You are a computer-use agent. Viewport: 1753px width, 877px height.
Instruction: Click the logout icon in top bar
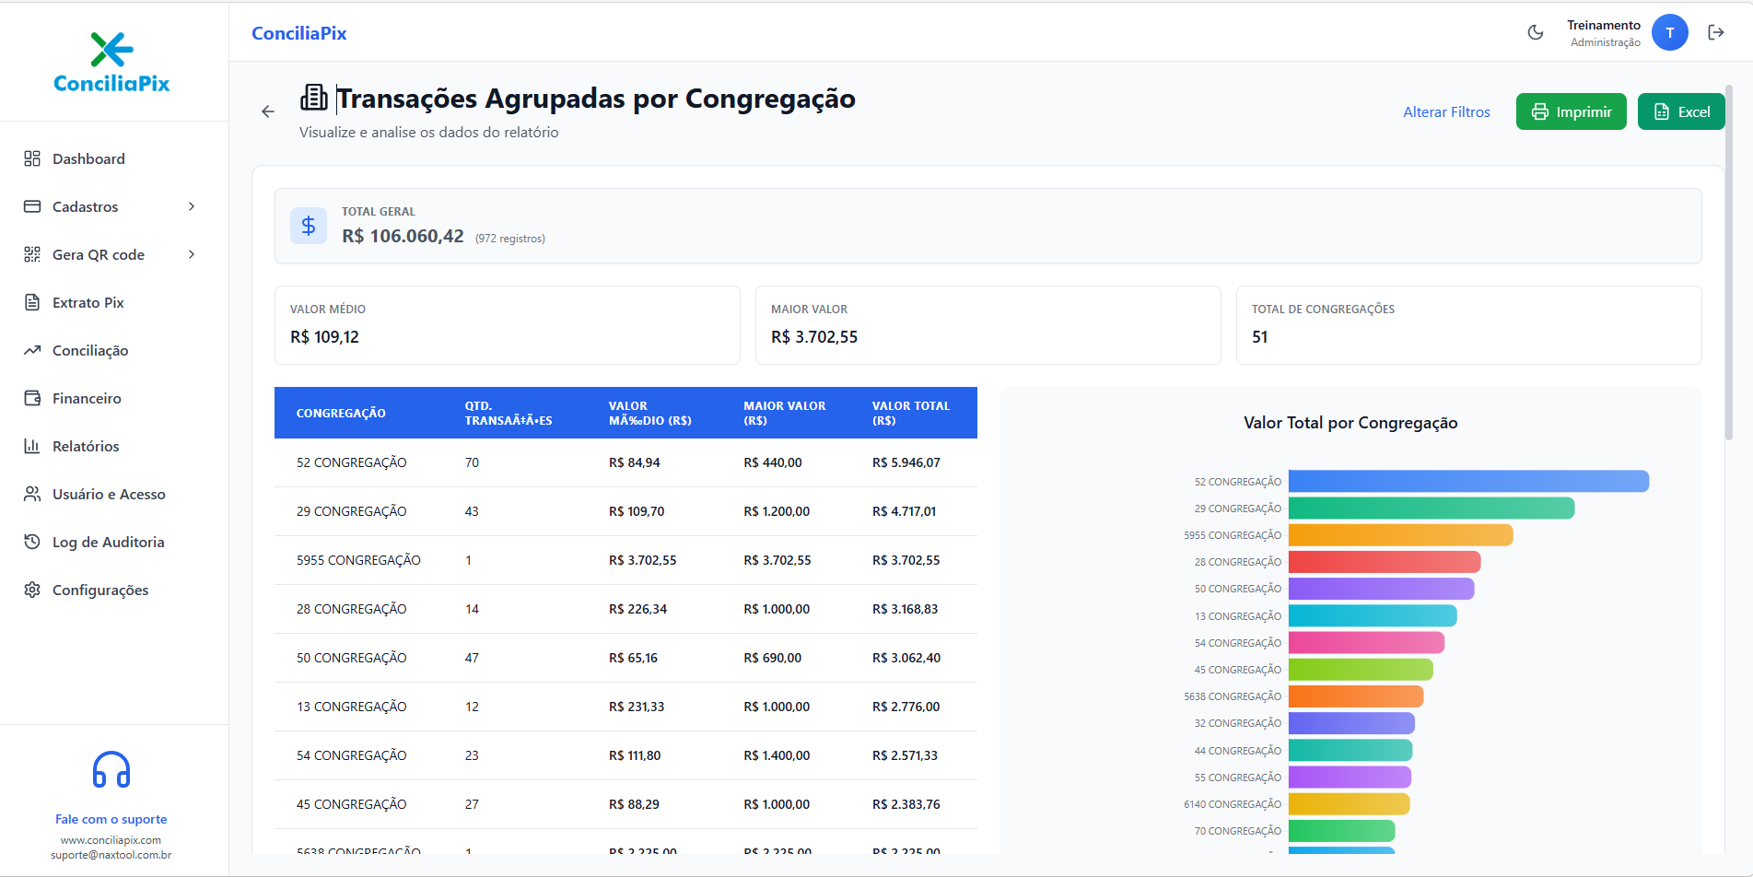[x=1715, y=32]
